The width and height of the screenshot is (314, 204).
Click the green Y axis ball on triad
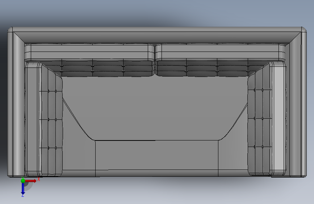[x=23, y=181]
